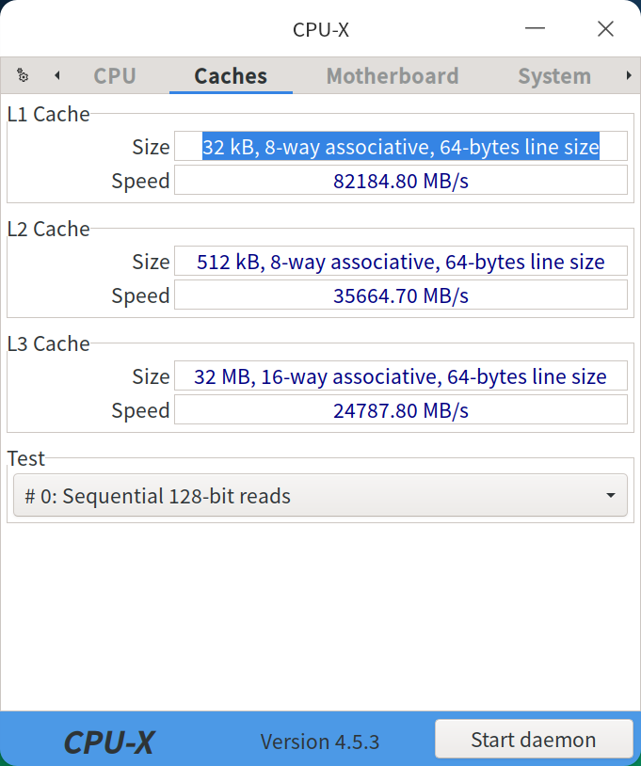Click the L2 Cache size field
Screen dimensions: 641x766
[401, 262]
